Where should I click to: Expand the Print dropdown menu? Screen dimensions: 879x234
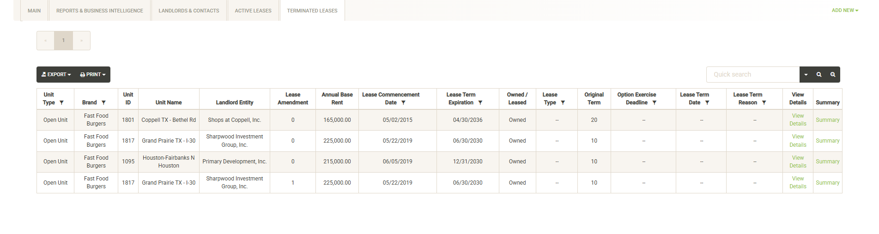point(93,75)
